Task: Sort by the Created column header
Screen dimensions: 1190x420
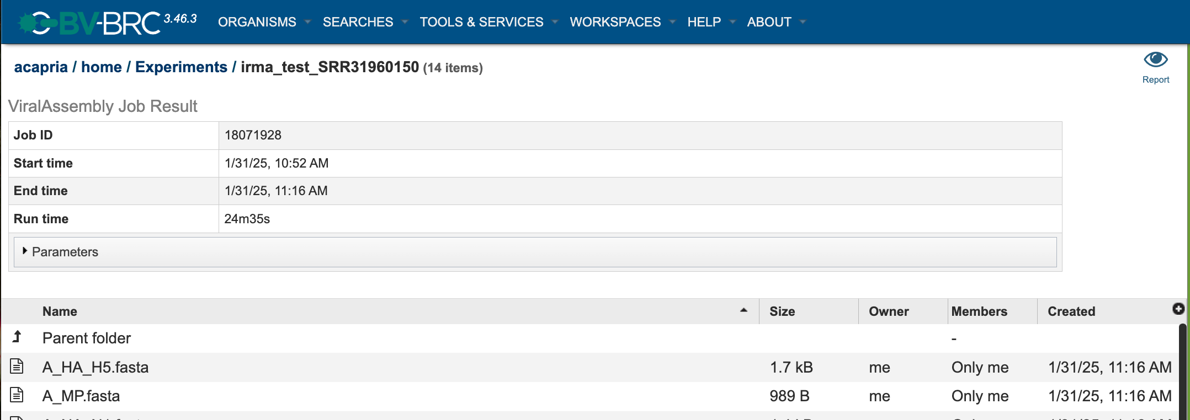Action: click(1071, 311)
